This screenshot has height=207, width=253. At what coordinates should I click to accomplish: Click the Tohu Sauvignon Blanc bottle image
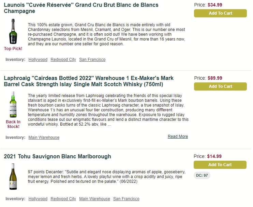(x=13, y=176)
